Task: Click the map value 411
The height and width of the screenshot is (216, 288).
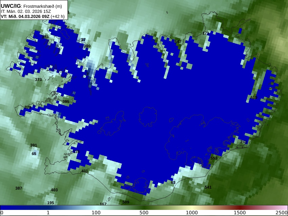Action: click(85, 171)
